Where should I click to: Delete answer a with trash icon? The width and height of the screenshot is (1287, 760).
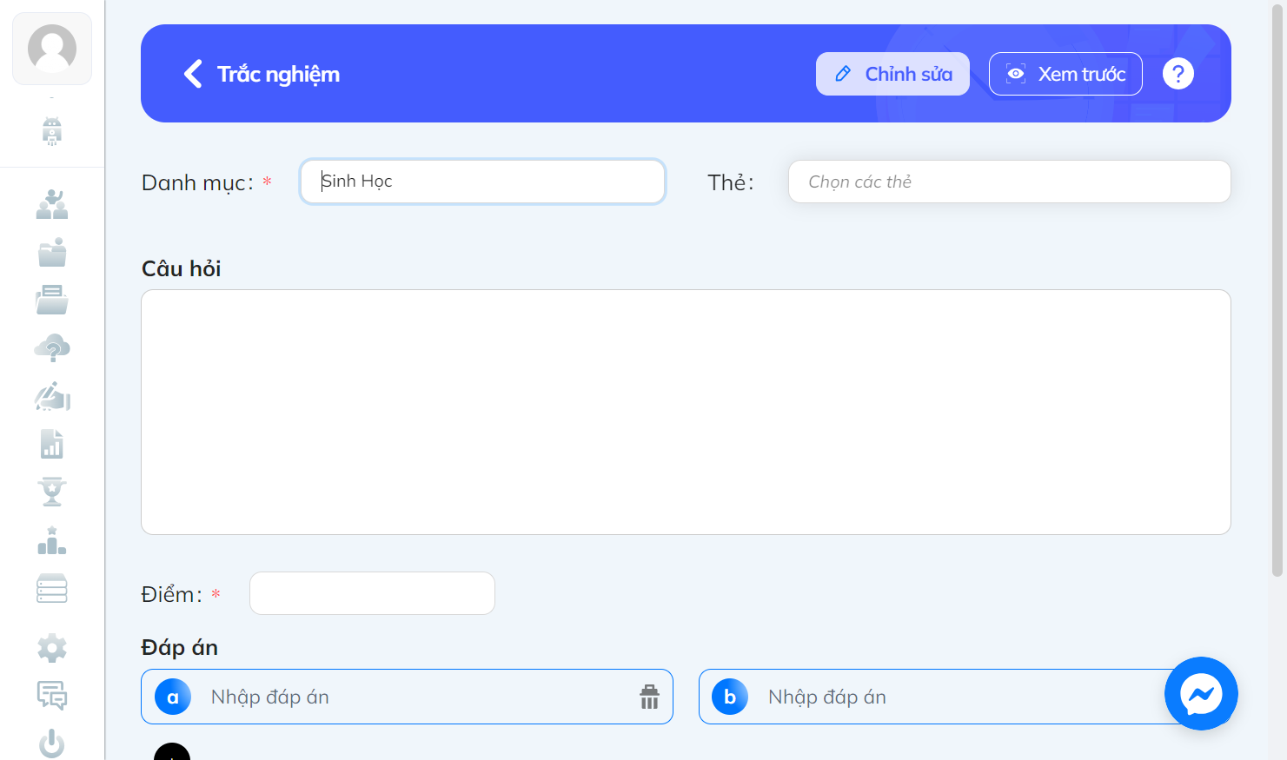tap(649, 697)
